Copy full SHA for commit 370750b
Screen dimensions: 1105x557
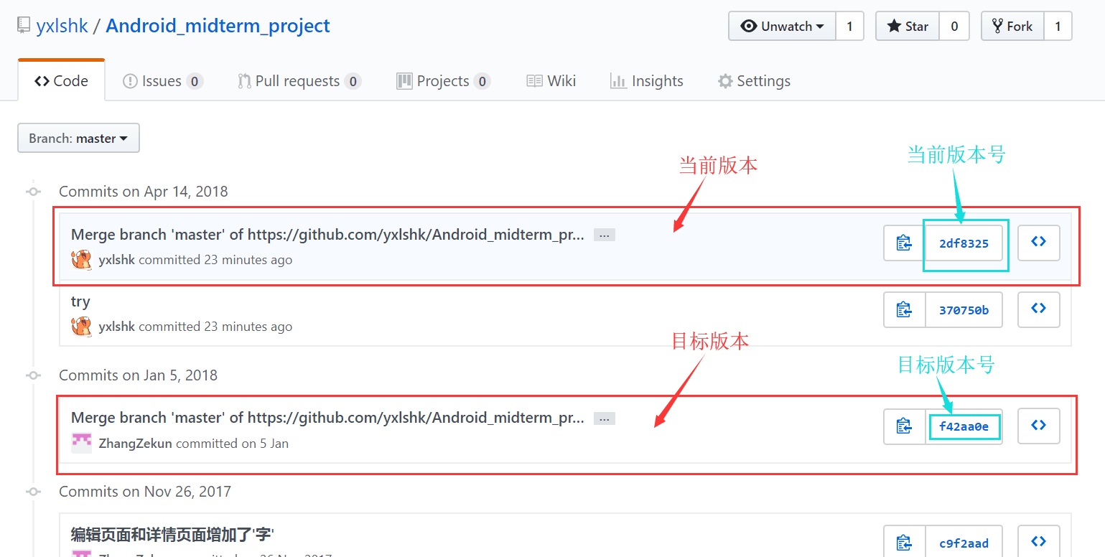[x=905, y=310]
